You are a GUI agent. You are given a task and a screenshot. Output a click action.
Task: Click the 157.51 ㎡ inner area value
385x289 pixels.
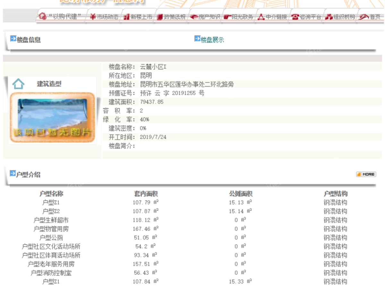[146, 264]
